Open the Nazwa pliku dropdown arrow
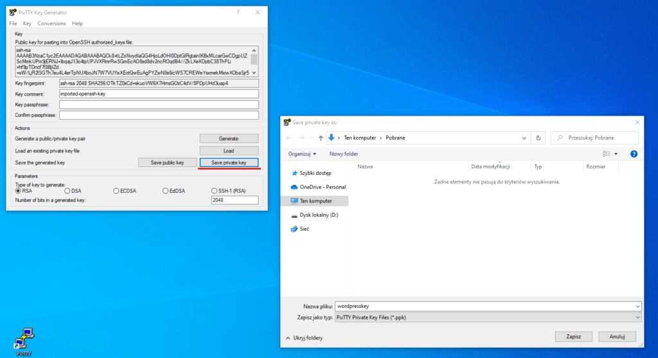The width and height of the screenshot is (658, 358). click(x=637, y=307)
